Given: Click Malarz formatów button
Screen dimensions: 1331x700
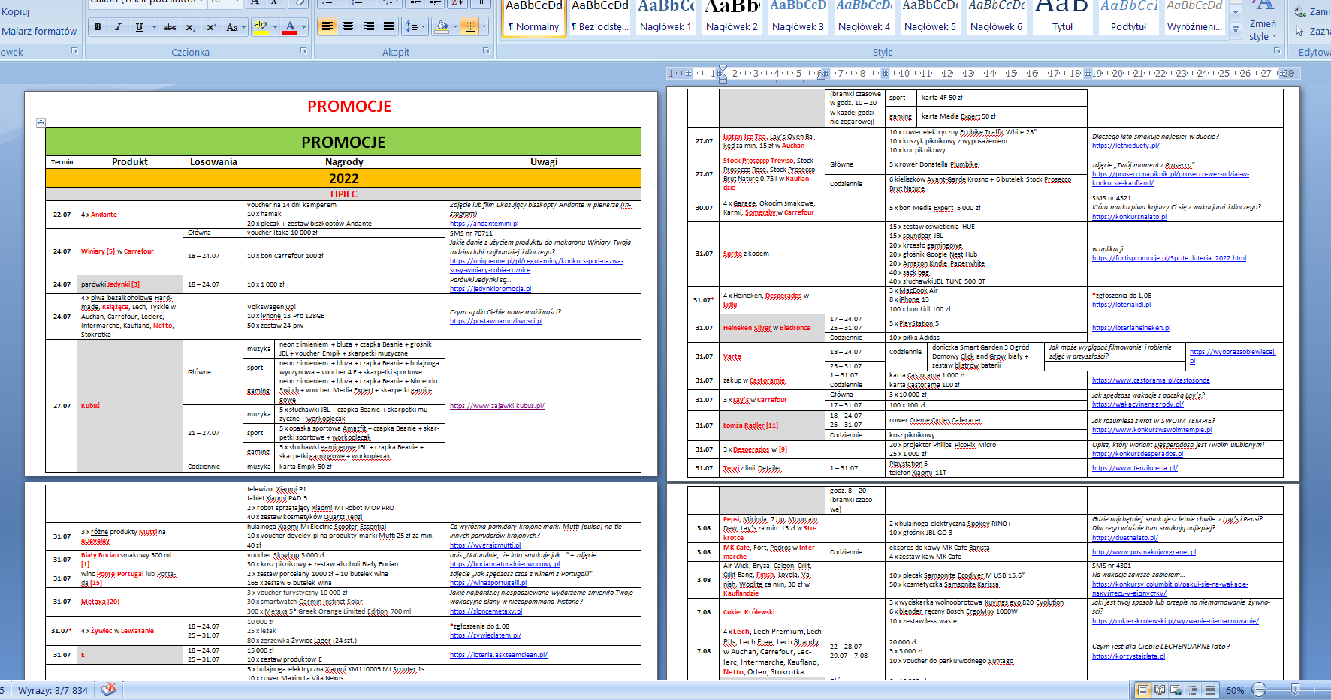Looking at the screenshot, I should [39, 31].
